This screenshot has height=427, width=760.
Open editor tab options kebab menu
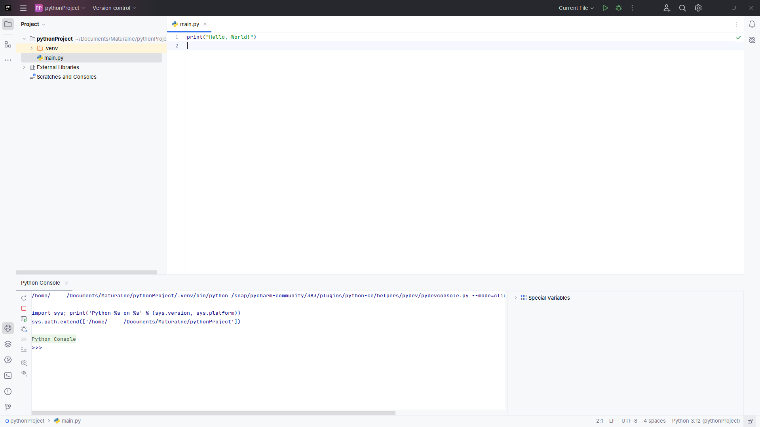[x=736, y=24]
